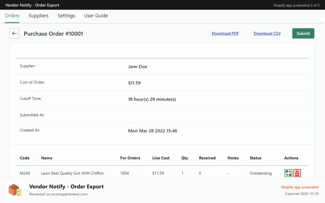Click the created date Mon Mar 28 2022 15:46
The image size is (325, 203).
(153, 131)
